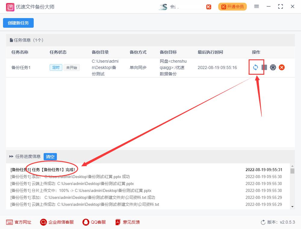
Task: Clear the log with 清空 button
Action: pos(50,157)
